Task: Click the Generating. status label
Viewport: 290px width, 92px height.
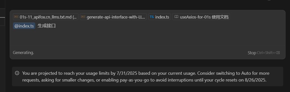Action: click(23, 52)
